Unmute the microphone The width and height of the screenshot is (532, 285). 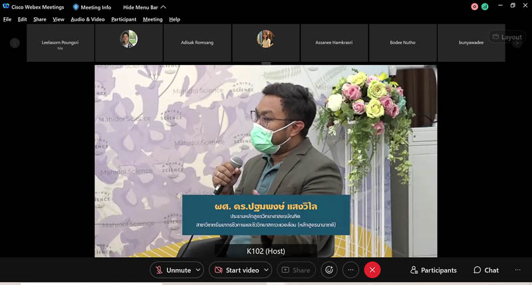pos(172,270)
